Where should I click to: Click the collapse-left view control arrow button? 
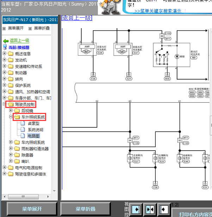[x=164, y=209]
